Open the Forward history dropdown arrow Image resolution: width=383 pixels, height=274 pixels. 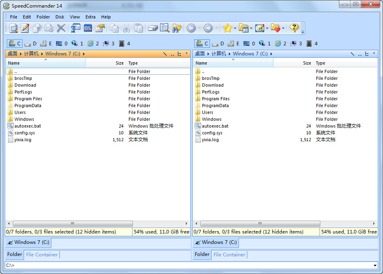(216, 28)
